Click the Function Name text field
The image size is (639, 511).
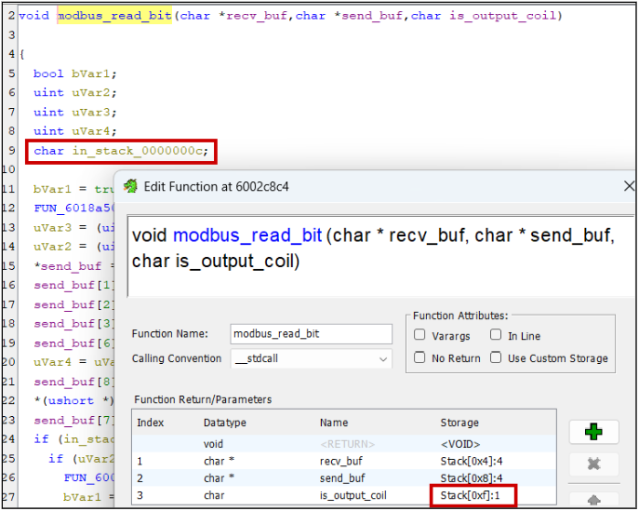point(311,334)
